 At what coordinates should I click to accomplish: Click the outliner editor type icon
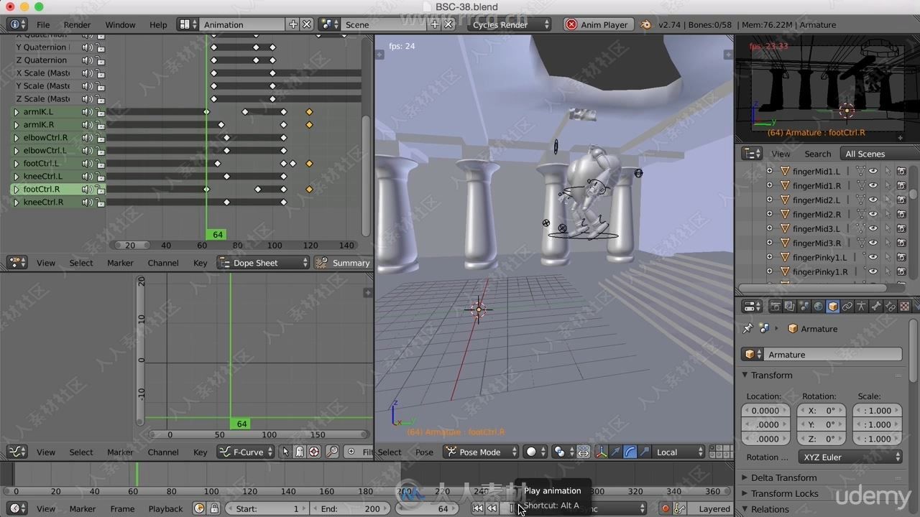point(752,154)
